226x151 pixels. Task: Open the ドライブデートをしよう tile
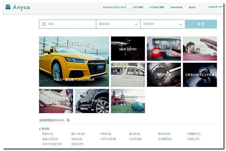pyautogui.click(x=200, y=48)
